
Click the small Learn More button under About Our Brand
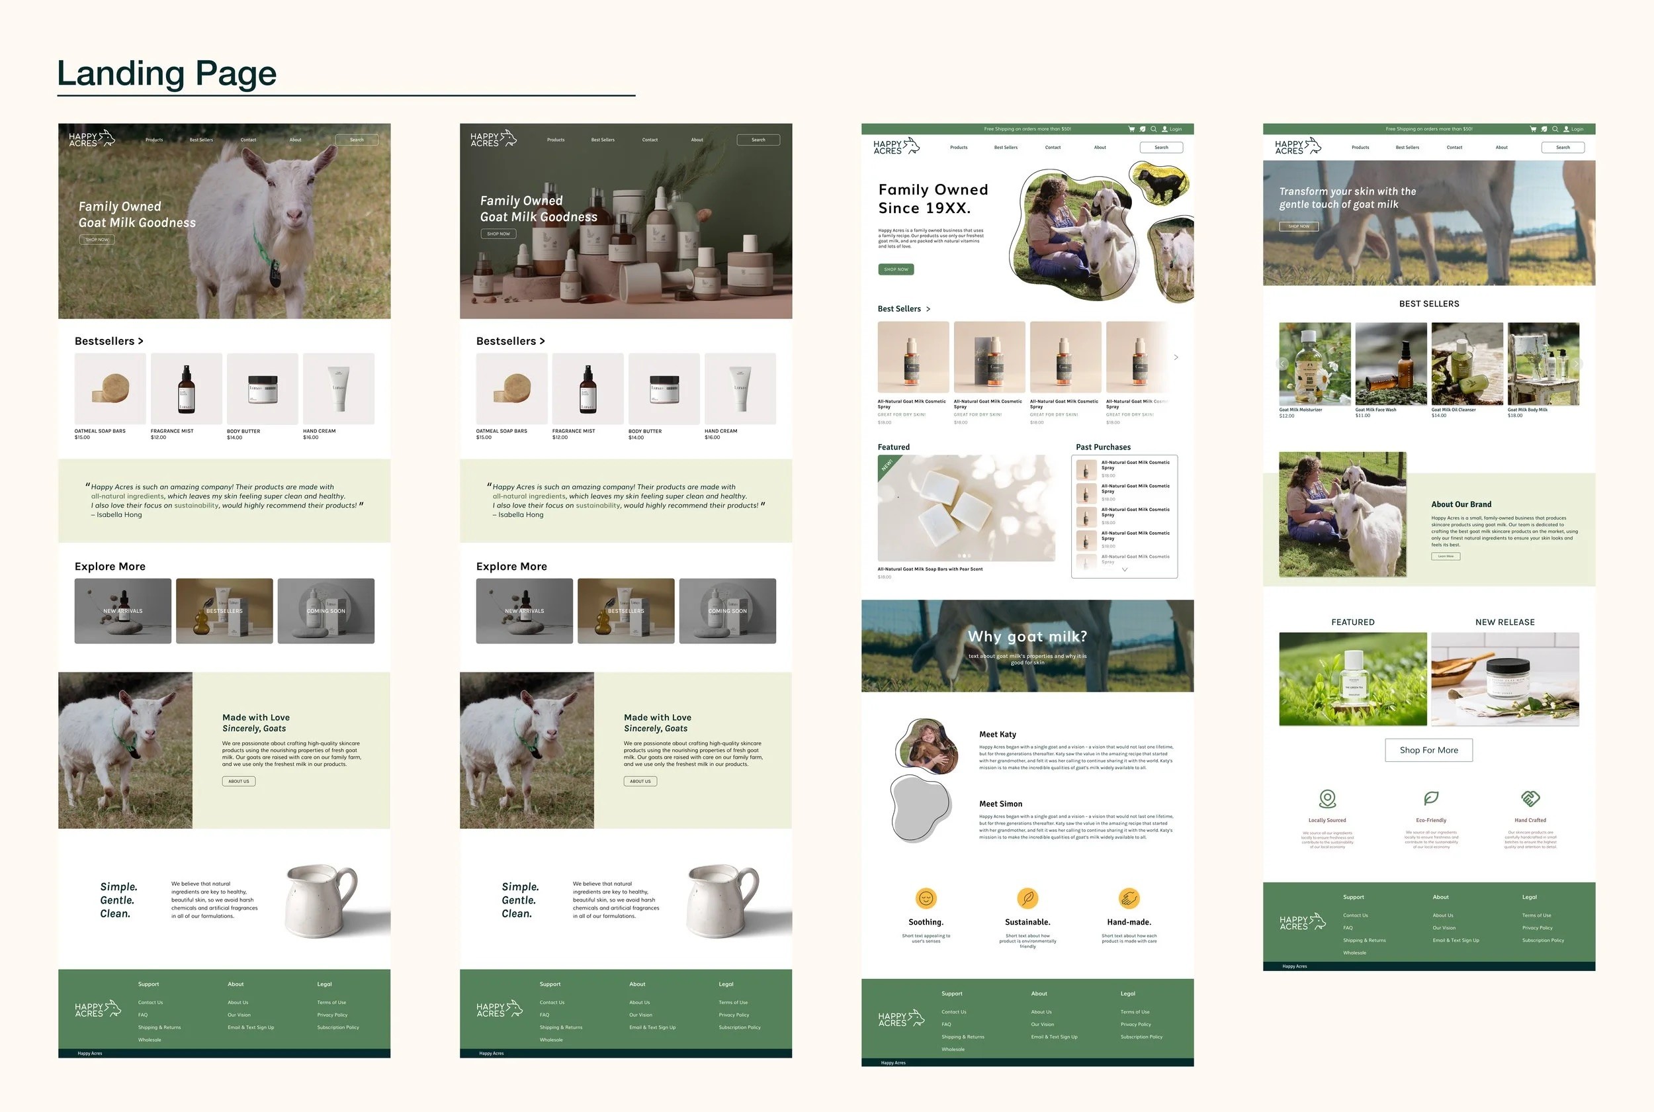[1445, 556]
